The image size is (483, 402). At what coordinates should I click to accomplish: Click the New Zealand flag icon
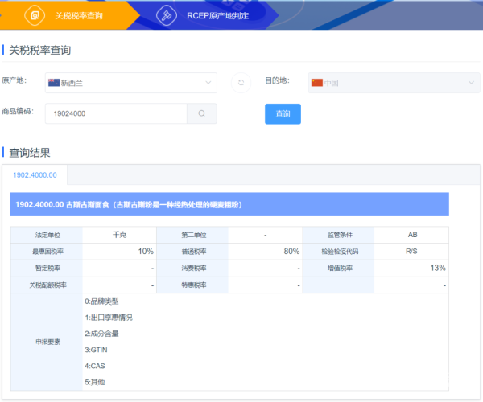tap(53, 83)
